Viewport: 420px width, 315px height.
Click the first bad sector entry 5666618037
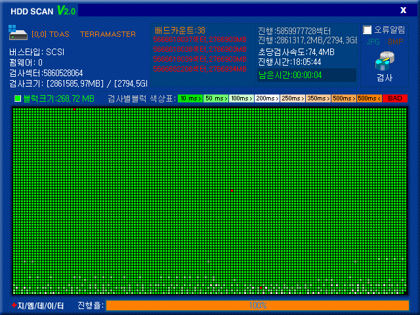pos(199,39)
